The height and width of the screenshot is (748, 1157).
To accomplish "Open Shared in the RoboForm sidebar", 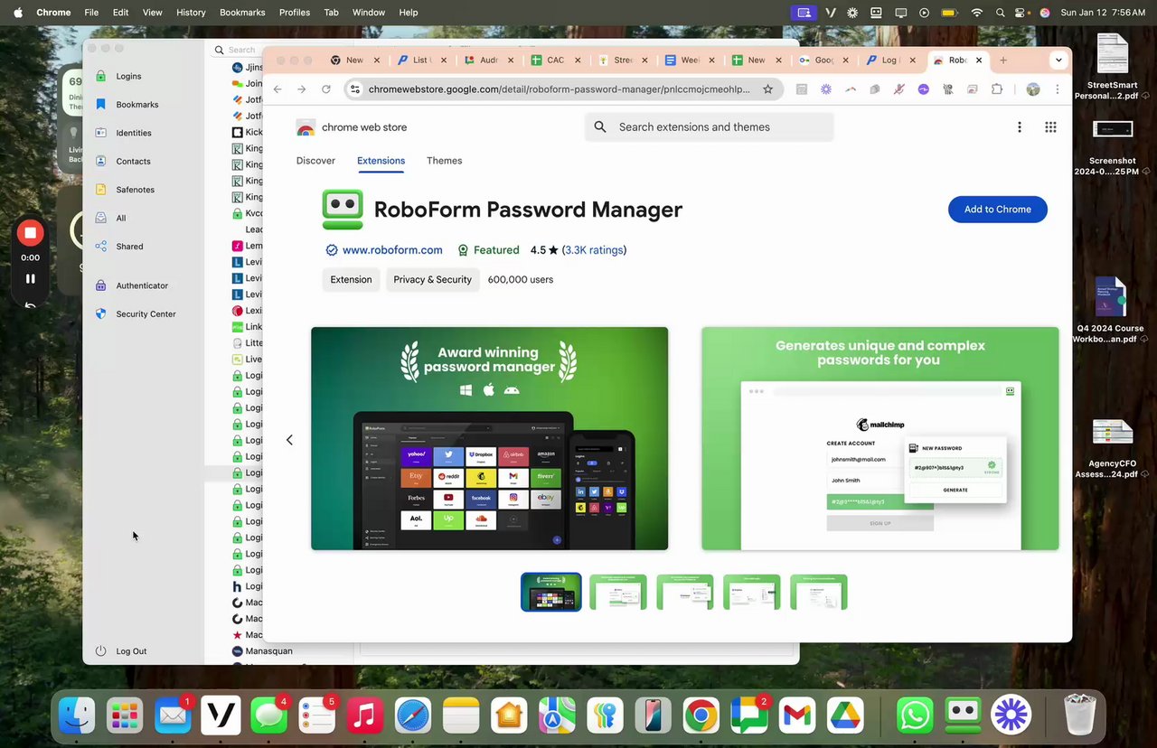I will click(118, 246).
